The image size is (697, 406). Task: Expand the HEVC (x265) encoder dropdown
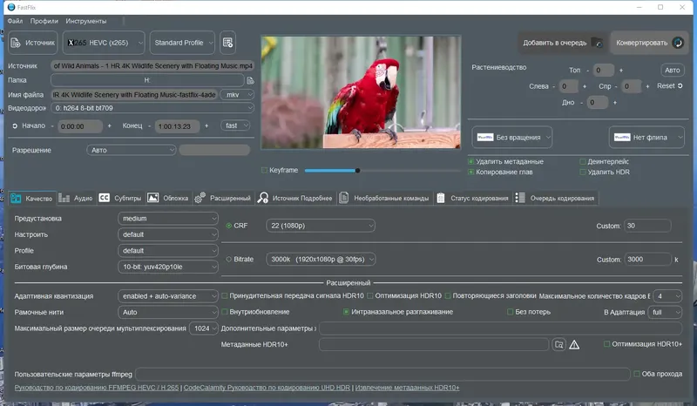105,42
